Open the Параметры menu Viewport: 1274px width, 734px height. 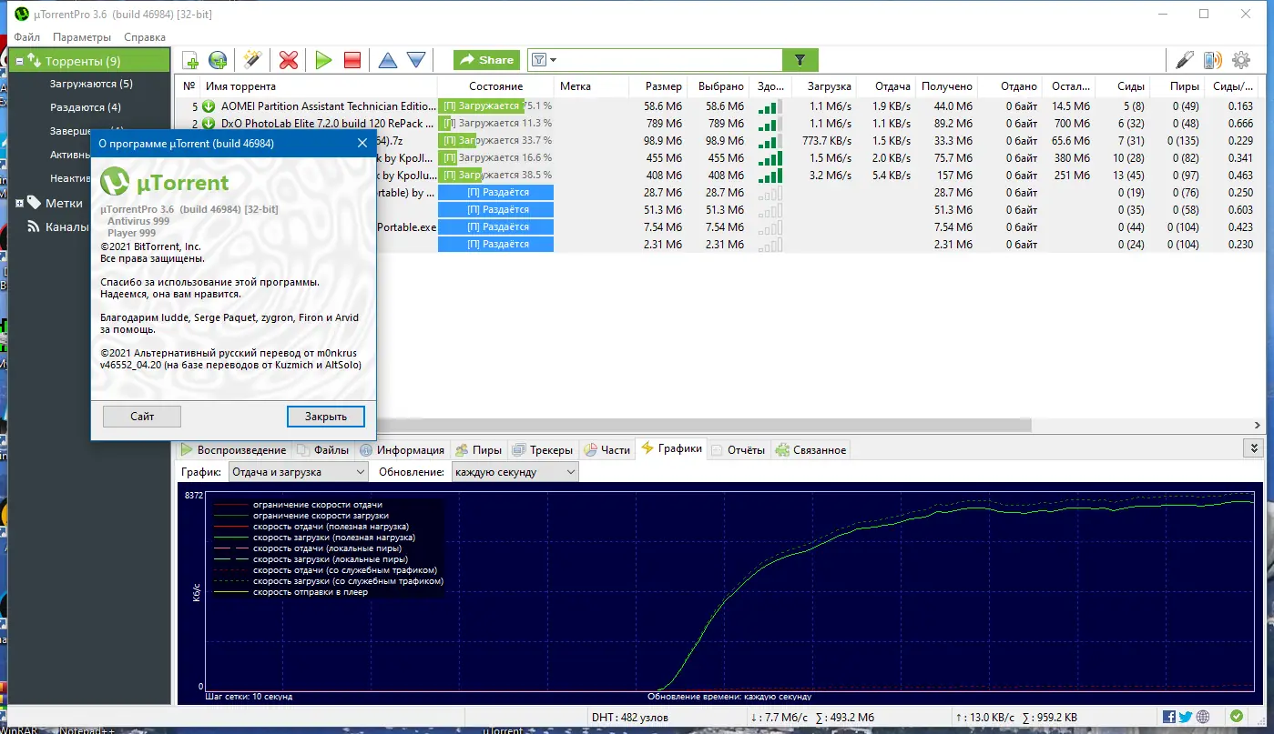pyautogui.click(x=82, y=37)
